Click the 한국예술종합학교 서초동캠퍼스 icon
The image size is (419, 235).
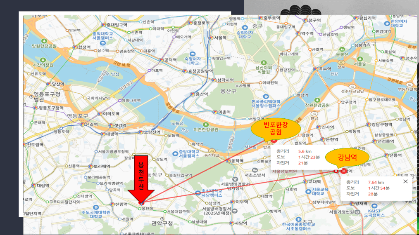[298, 220]
